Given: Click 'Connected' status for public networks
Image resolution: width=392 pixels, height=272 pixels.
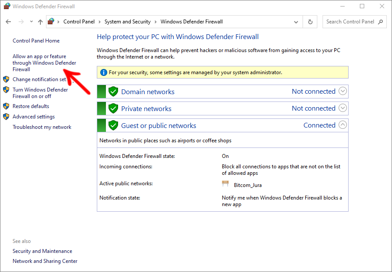Looking at the screenshot, I should coord(319,125).
